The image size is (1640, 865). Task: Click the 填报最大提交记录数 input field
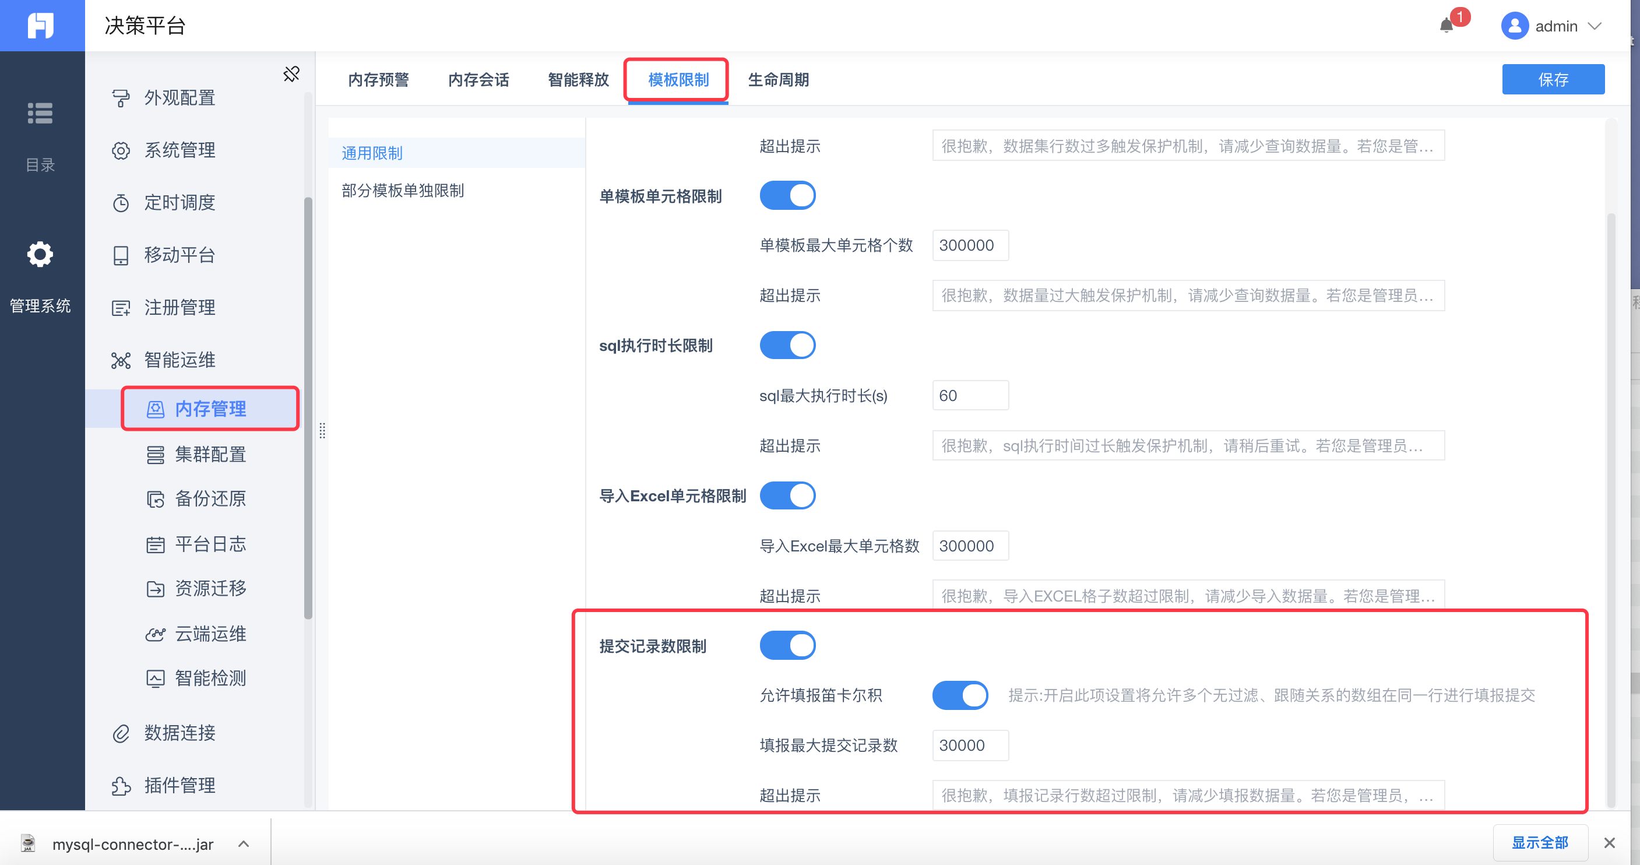click(970, 746)
